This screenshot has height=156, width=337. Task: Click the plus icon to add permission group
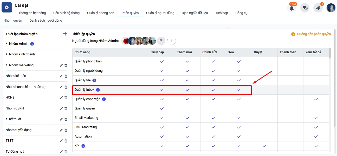point(65,34)
